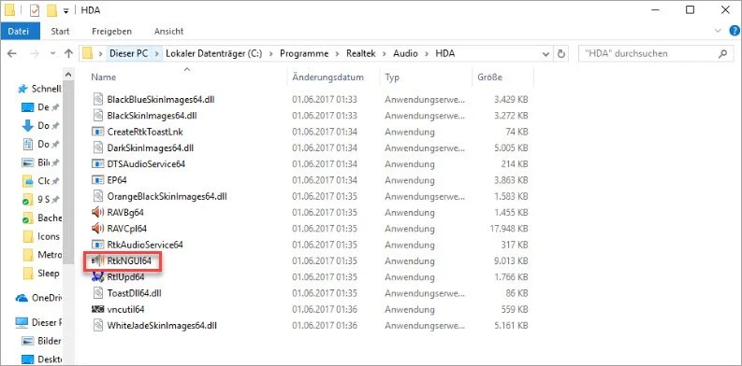
Task: Open the address bar history dropdown
Action: 546,53
